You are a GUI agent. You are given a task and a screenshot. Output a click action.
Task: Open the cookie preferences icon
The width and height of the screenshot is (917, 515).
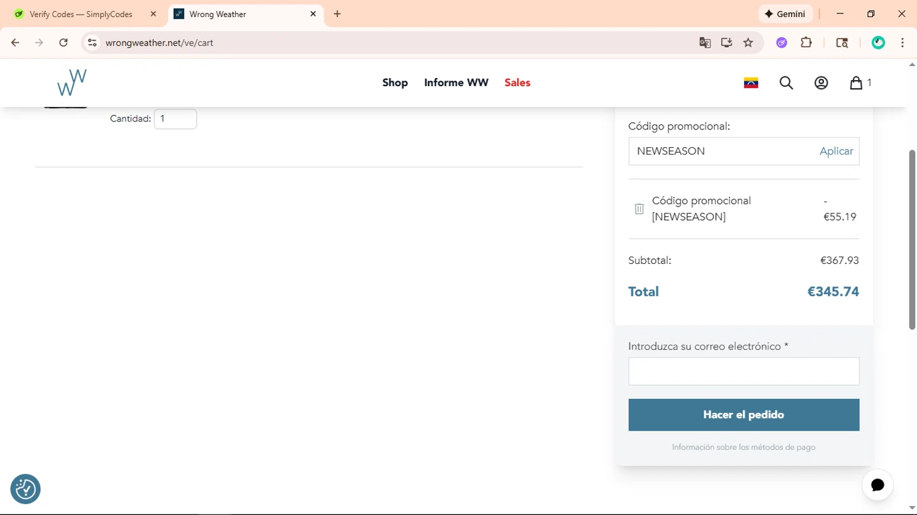[x=26, y=489]
